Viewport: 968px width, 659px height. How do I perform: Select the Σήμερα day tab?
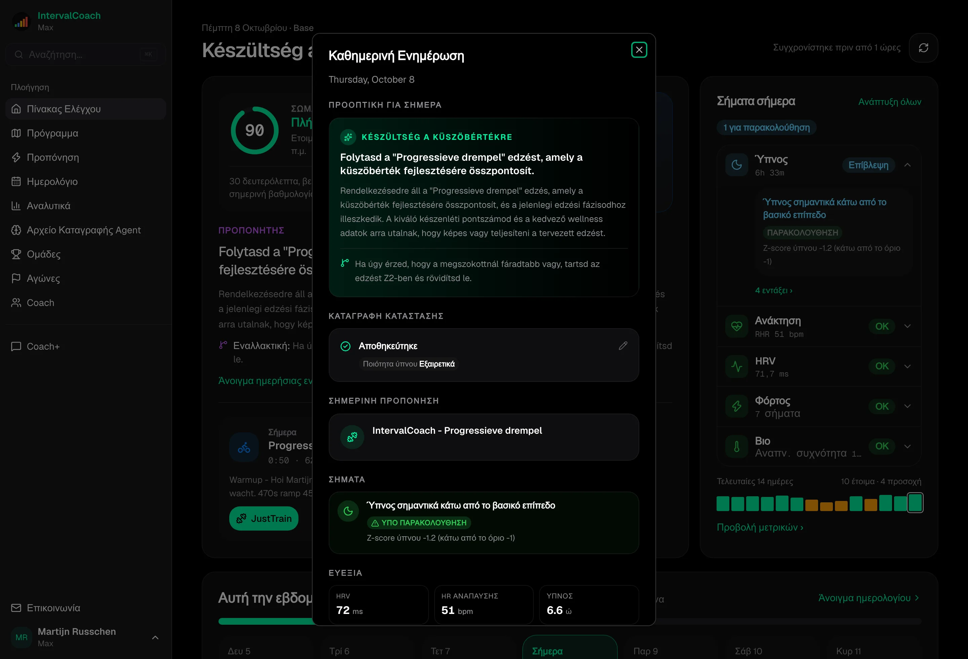tap(569, 647)
